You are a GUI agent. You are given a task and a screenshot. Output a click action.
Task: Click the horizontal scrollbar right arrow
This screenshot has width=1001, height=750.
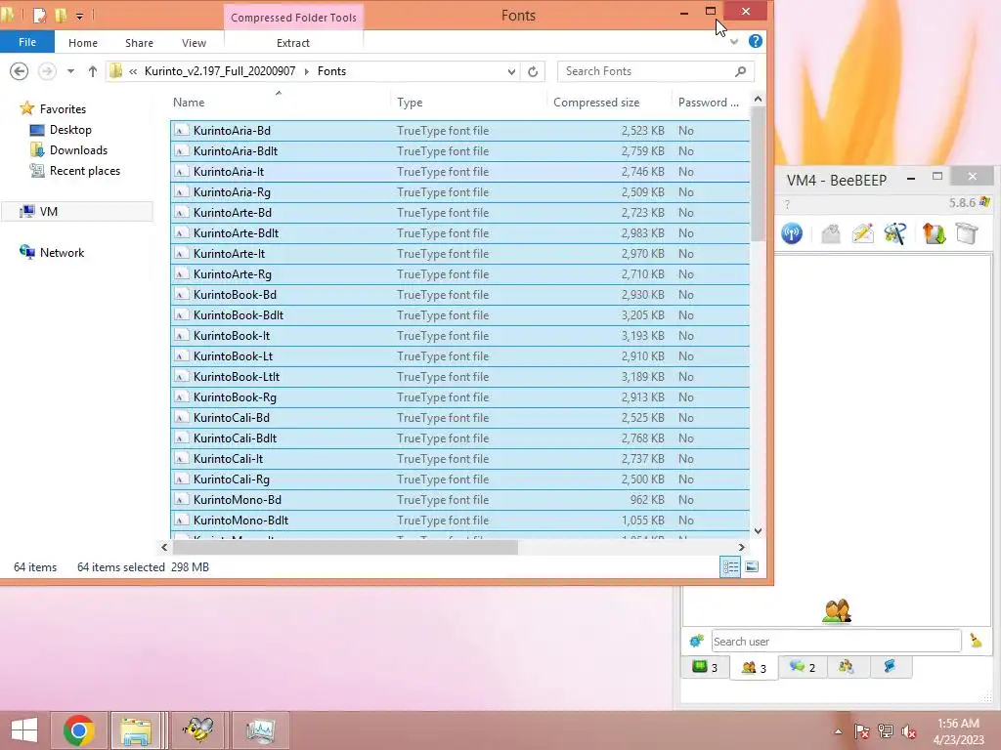741,547
